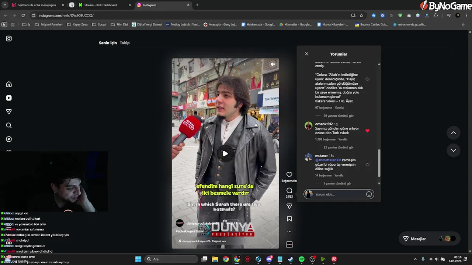Save the reel with bookmark icon
This screenshot has width=472, height=265.
[x=289, y=219]
